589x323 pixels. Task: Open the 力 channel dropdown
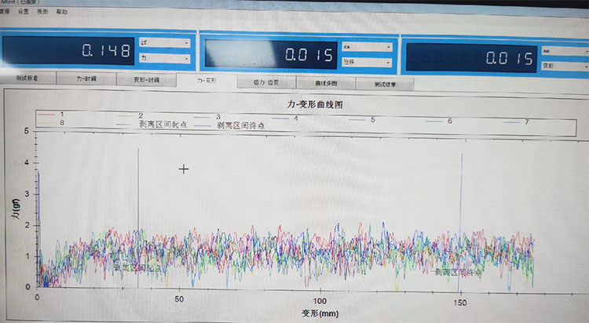(164, 58)
